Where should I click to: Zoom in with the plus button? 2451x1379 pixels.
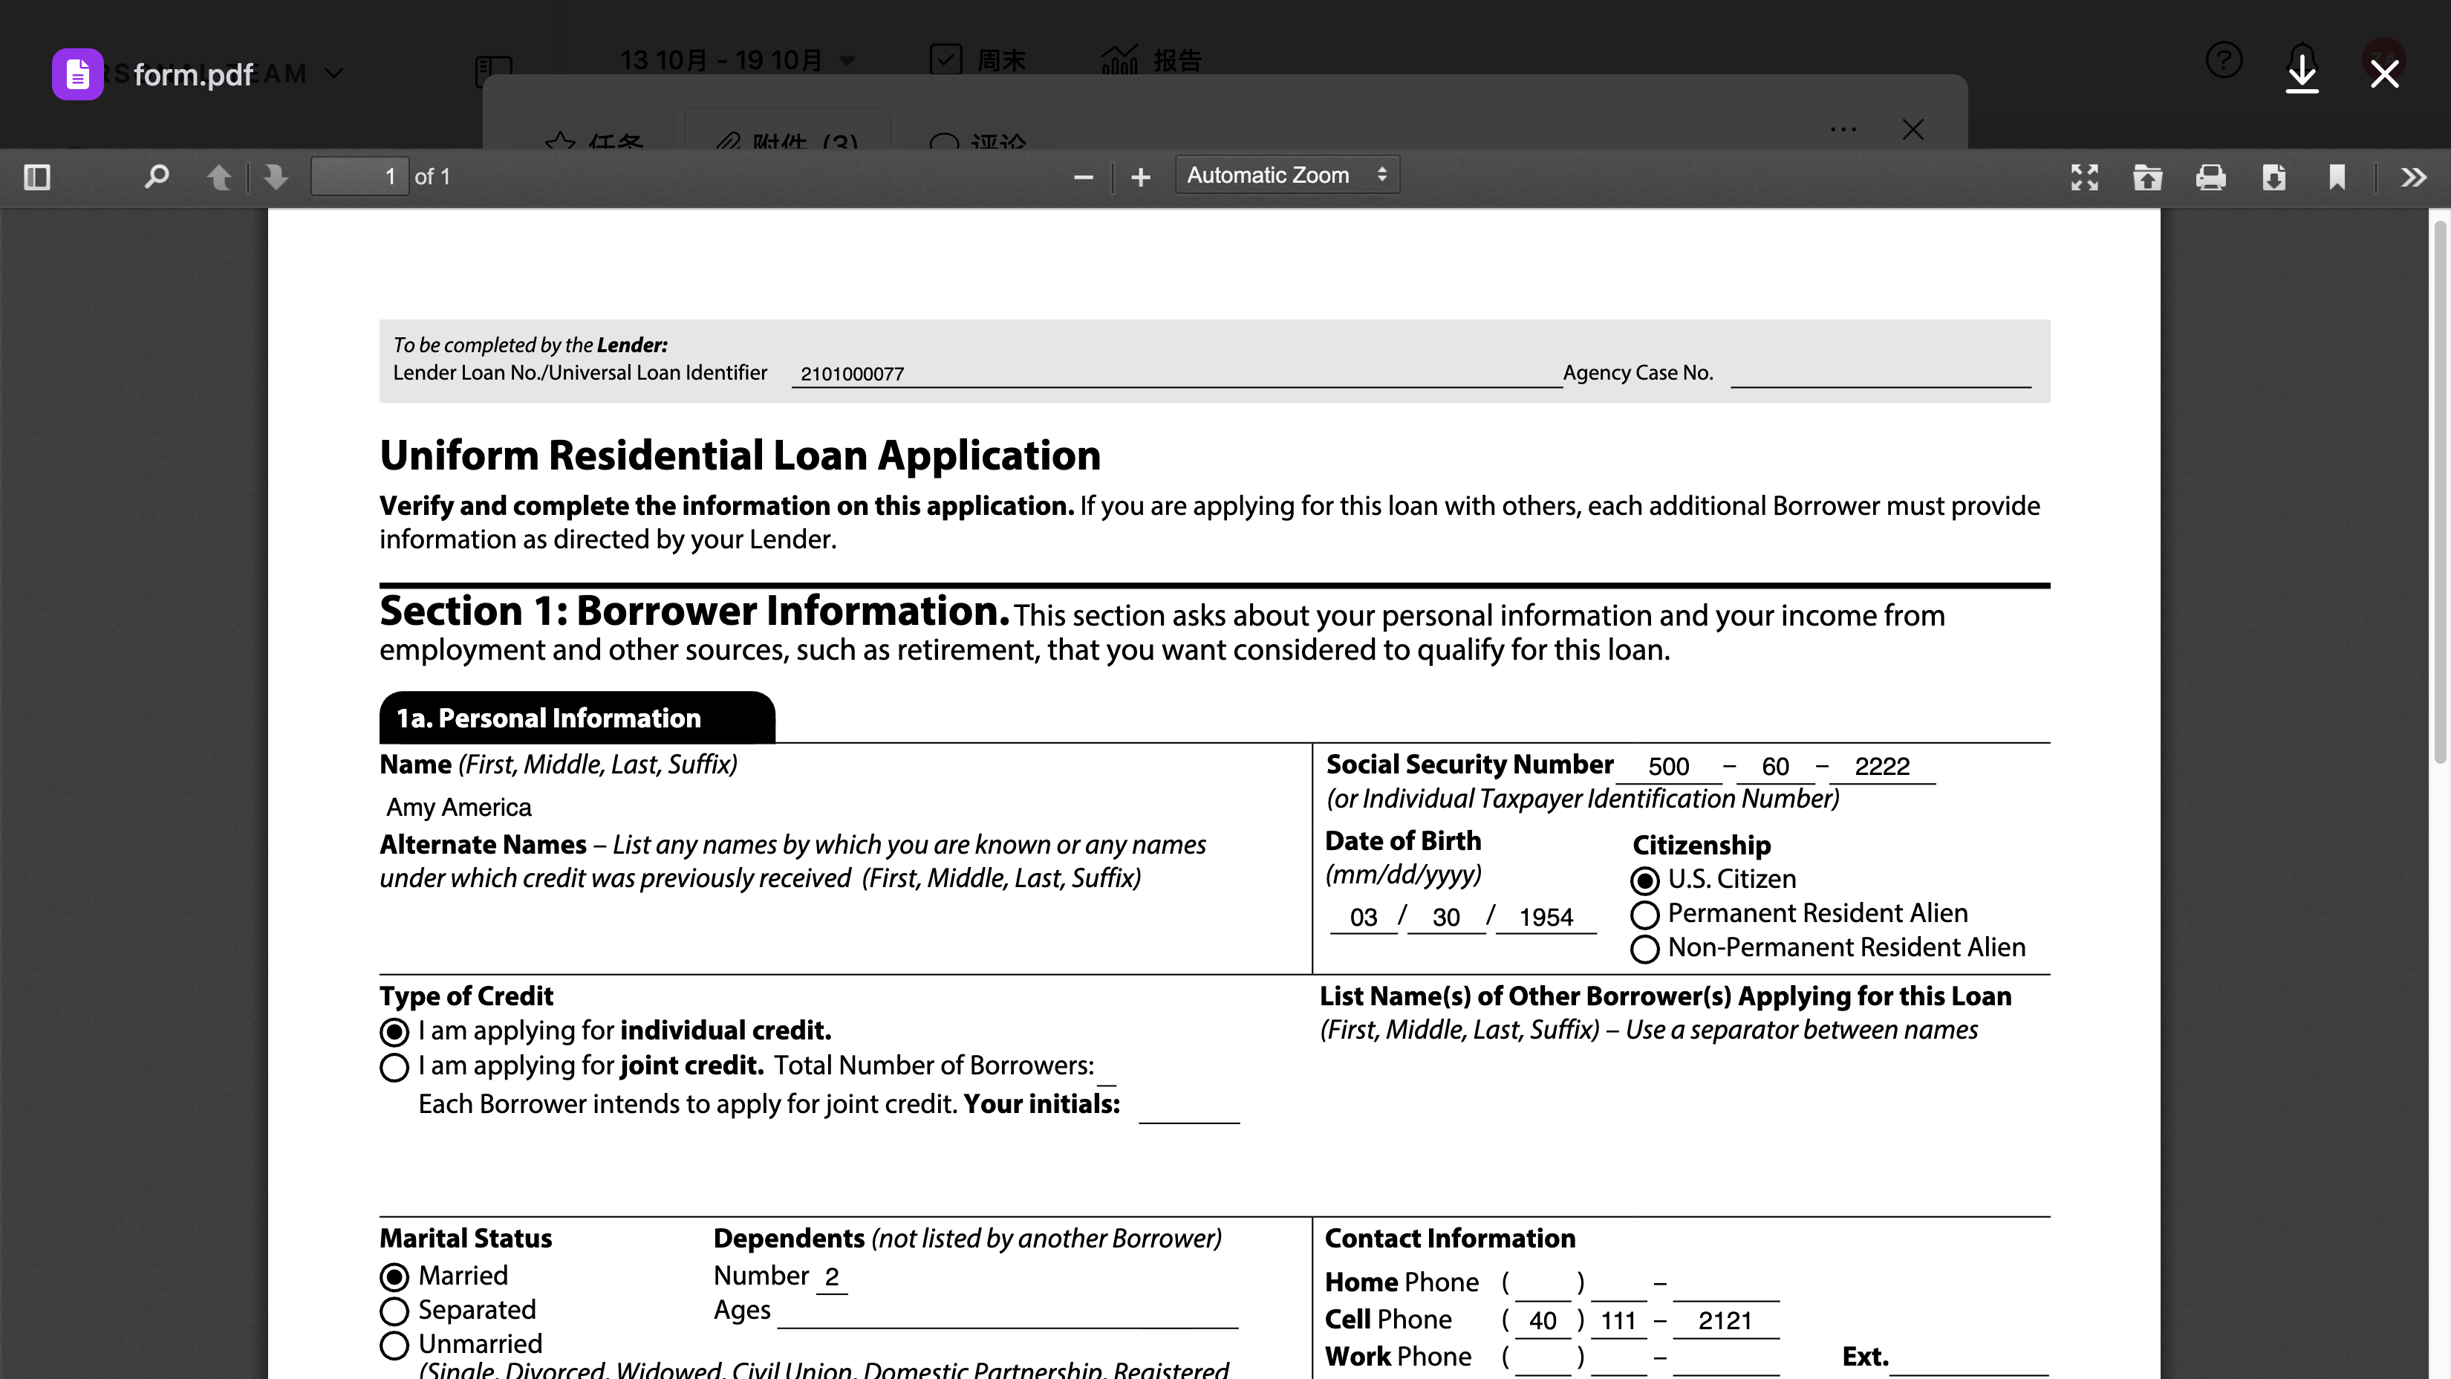click(1140, 177)
